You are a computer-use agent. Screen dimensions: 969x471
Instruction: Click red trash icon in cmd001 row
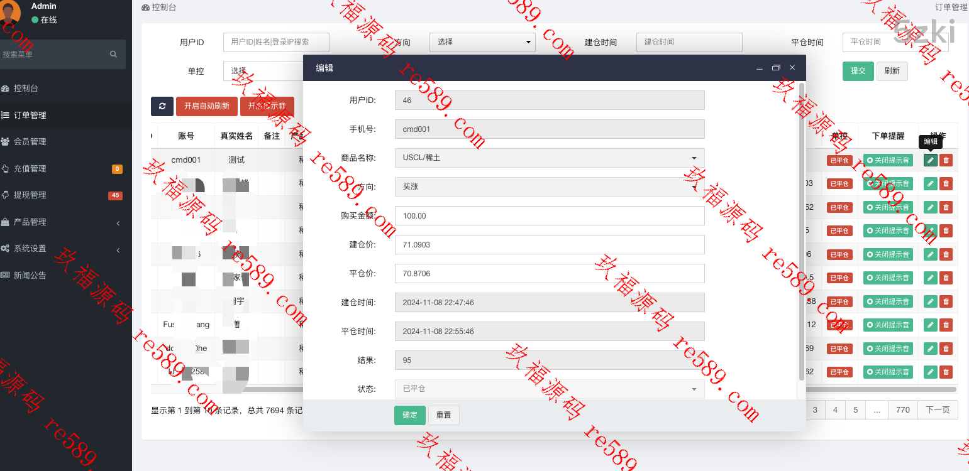click(x=946, y=160)
